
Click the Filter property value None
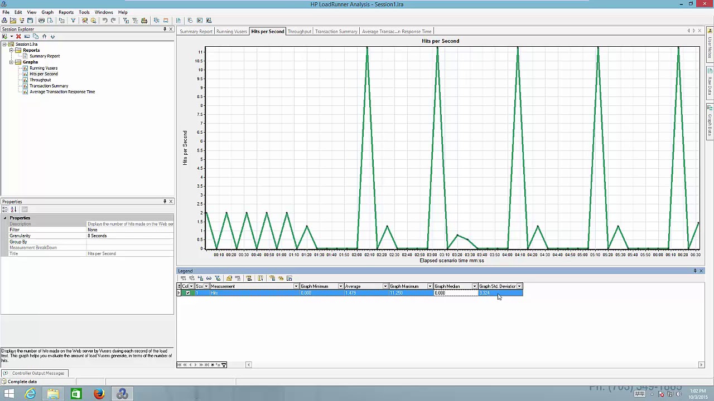[x=130, y=230]
